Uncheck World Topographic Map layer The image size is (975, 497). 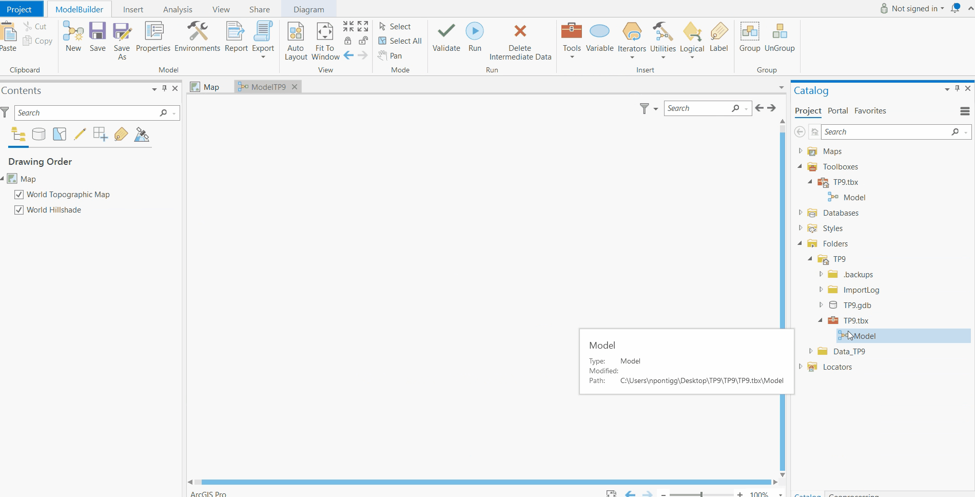click(x=19, y=195)
